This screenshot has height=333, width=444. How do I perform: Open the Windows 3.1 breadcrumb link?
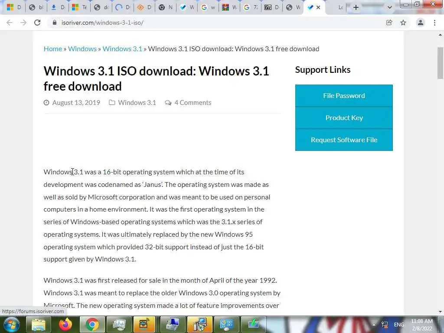(x=122, y=49)
